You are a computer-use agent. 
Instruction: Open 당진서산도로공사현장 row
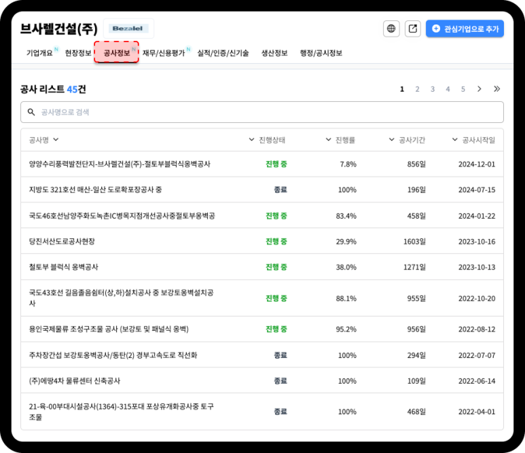coord(262,241)
